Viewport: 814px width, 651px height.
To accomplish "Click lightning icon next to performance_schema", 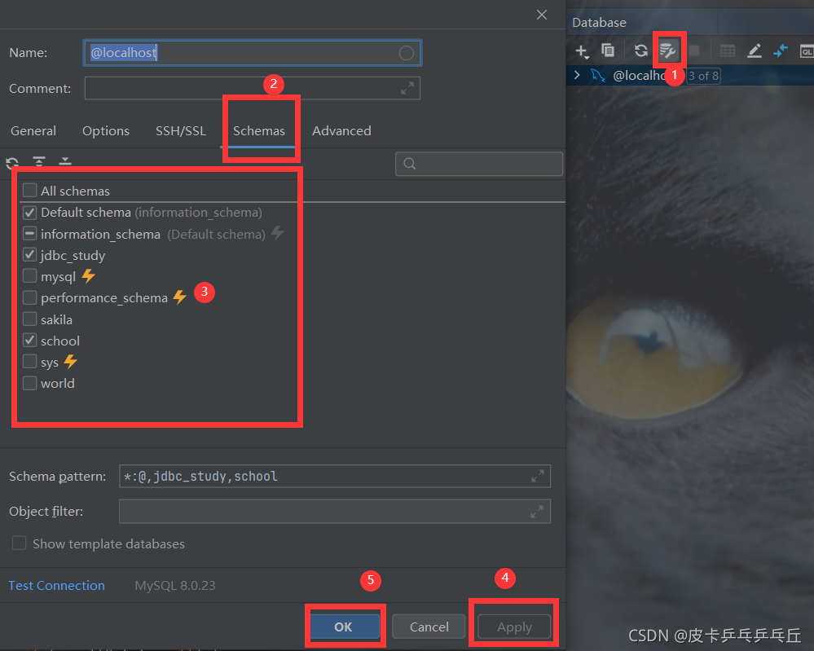I will pos(179,297).
